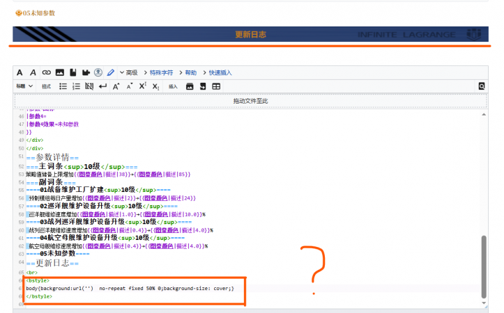Insert a table from the toolbar
The width and height of the screenshot is (504, 313).
(216, 86)
